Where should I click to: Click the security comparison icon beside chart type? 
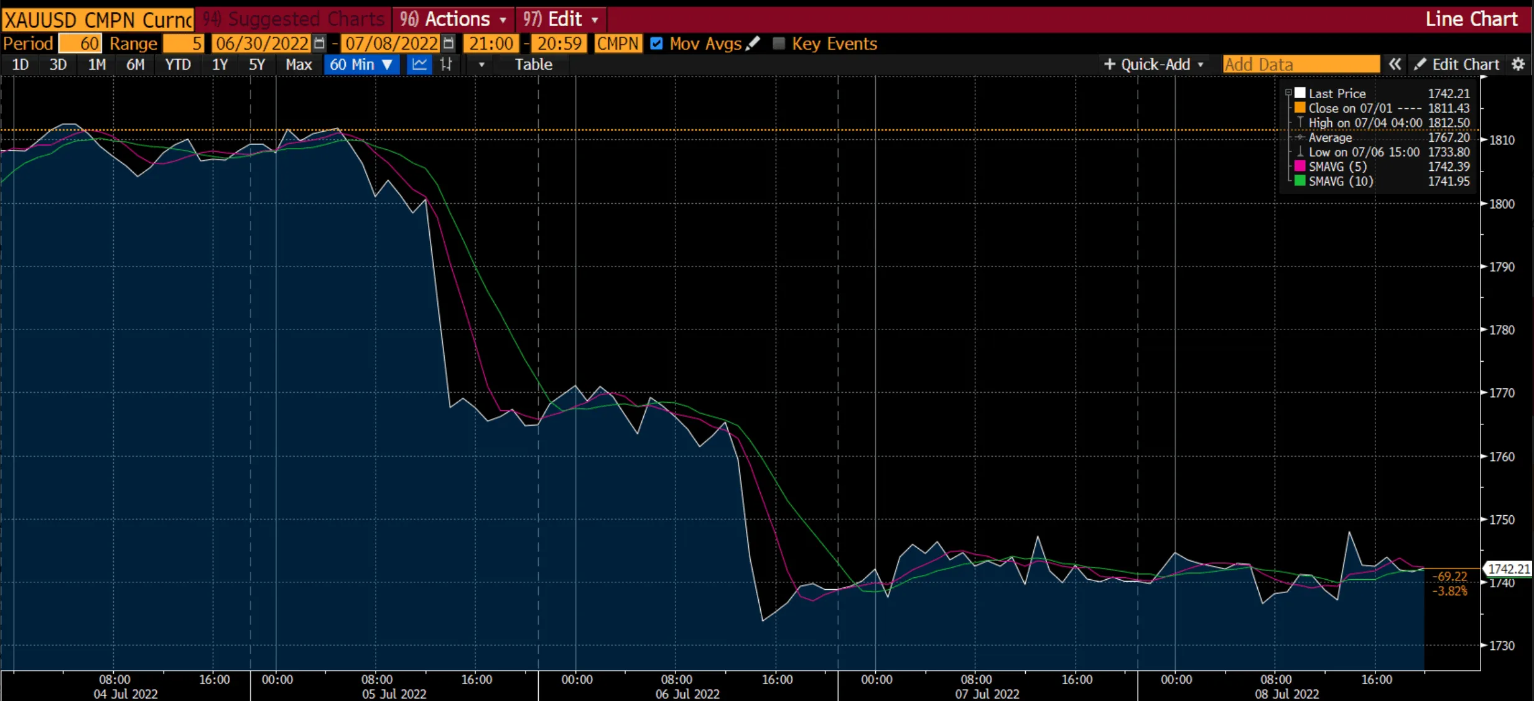click(447, 64)
